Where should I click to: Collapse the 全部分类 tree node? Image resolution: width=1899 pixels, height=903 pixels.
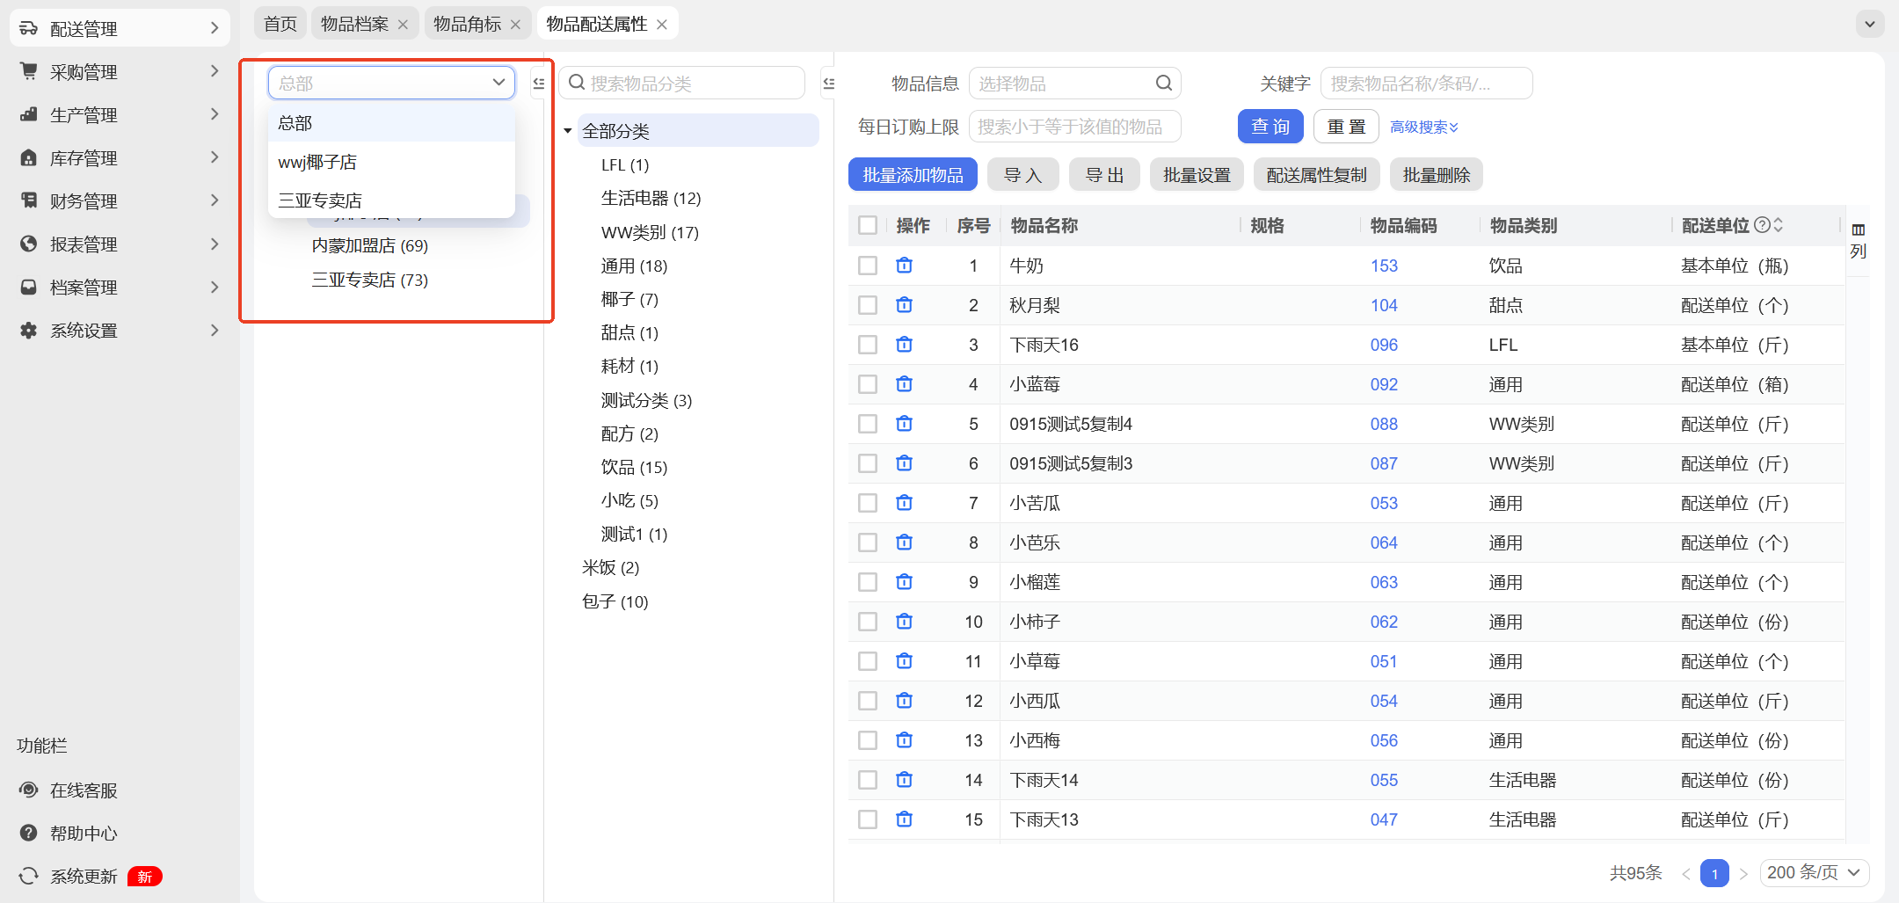click(x=568, y=131)
